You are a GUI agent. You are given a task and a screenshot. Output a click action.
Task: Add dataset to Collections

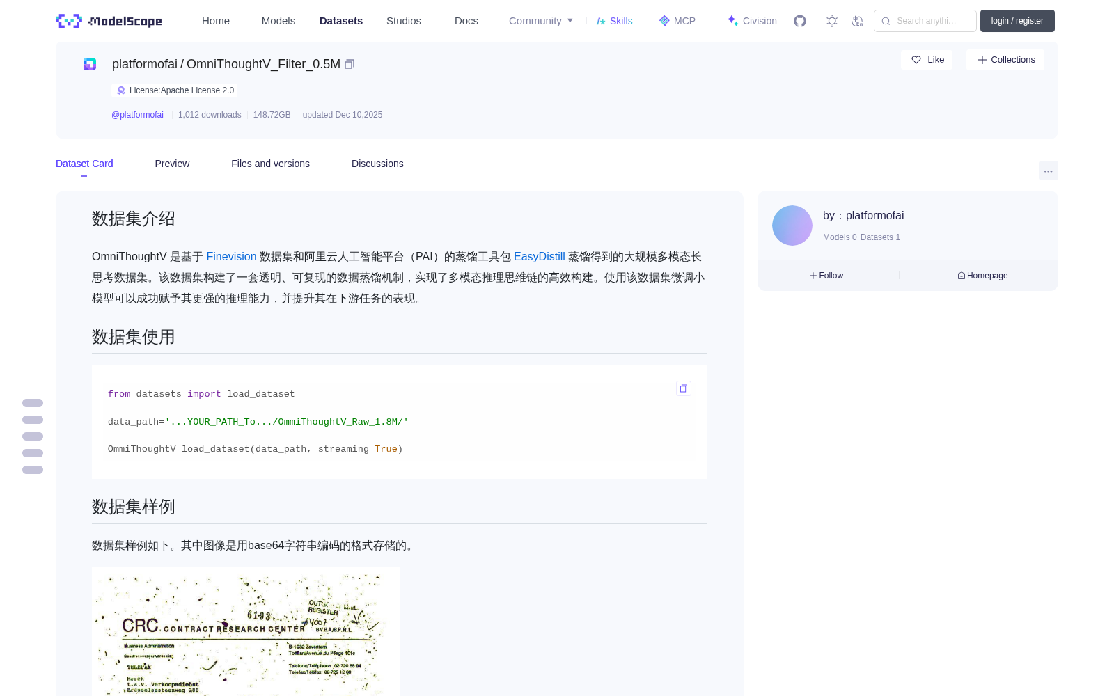point(1005,60)
